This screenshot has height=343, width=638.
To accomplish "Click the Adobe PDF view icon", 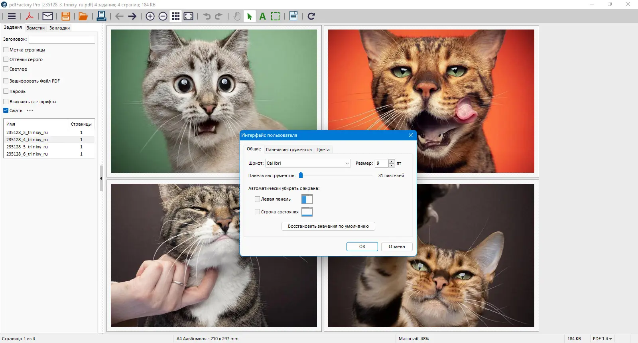I will pos(30,16).
